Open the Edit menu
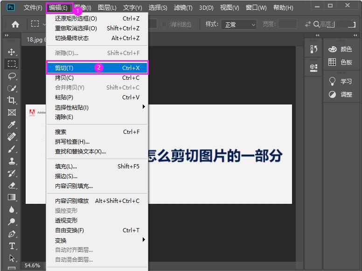Screen dimensions: 362x271 tap(58, 7)
